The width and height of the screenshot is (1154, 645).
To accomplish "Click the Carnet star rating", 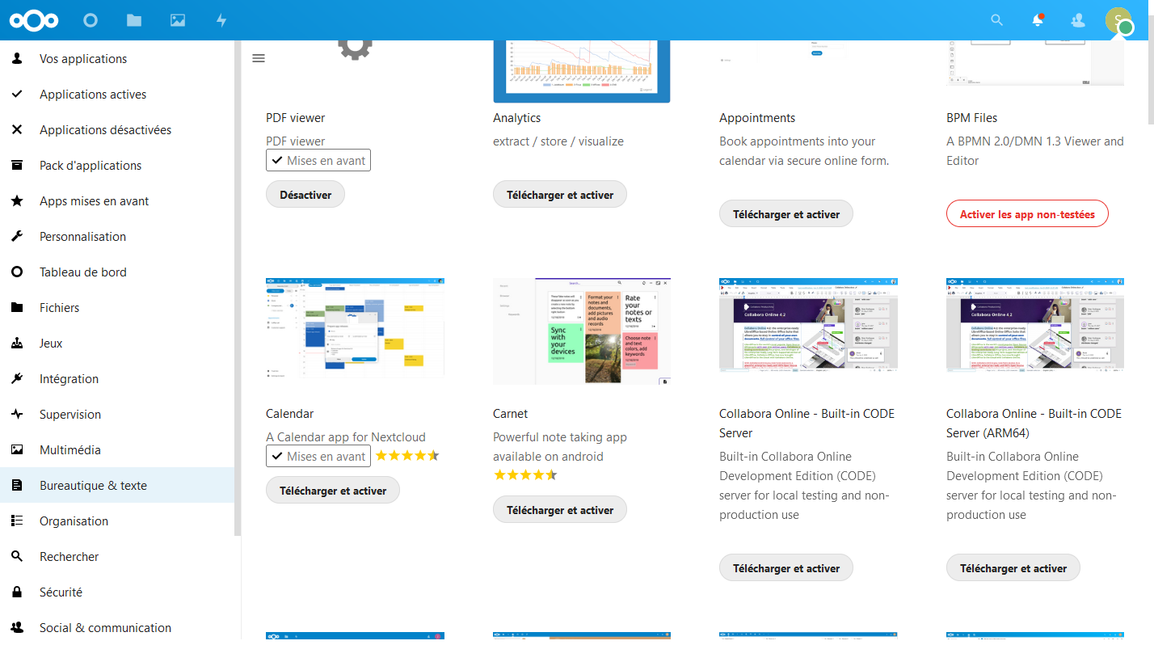I will click(525, 475).
